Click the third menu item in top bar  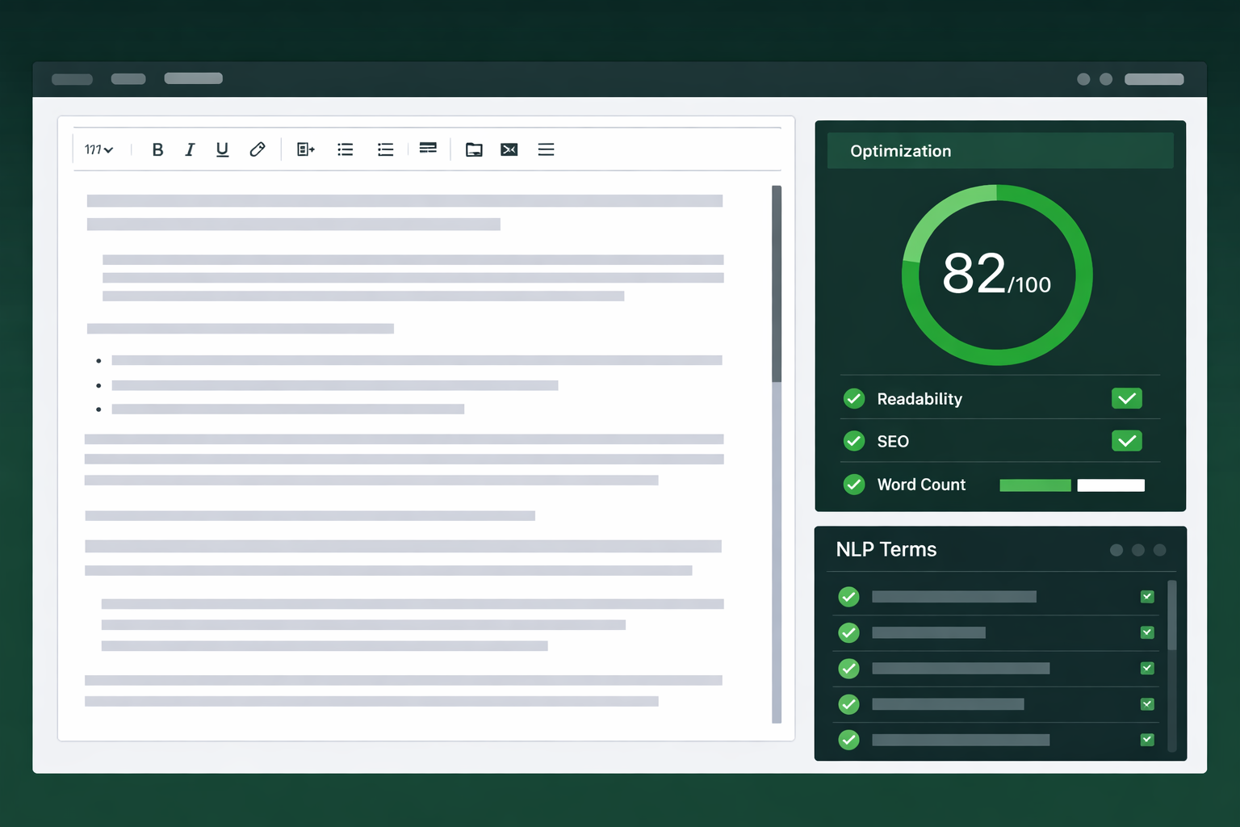tap(193, 78)
